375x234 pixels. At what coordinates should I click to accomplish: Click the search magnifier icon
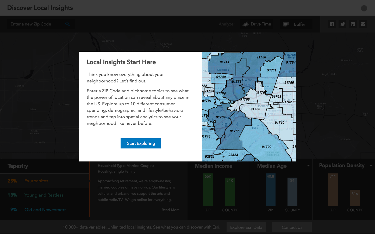tap(68, 24)
